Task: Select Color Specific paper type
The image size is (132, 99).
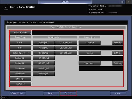Action: click(x=20, y=53)
